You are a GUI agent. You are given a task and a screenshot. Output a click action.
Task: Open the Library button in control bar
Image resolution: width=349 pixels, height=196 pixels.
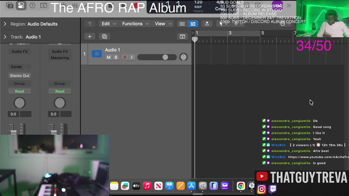10,5
